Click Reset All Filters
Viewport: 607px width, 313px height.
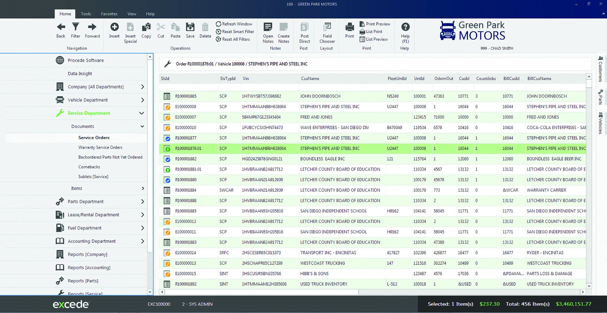[x=233, y=39]
